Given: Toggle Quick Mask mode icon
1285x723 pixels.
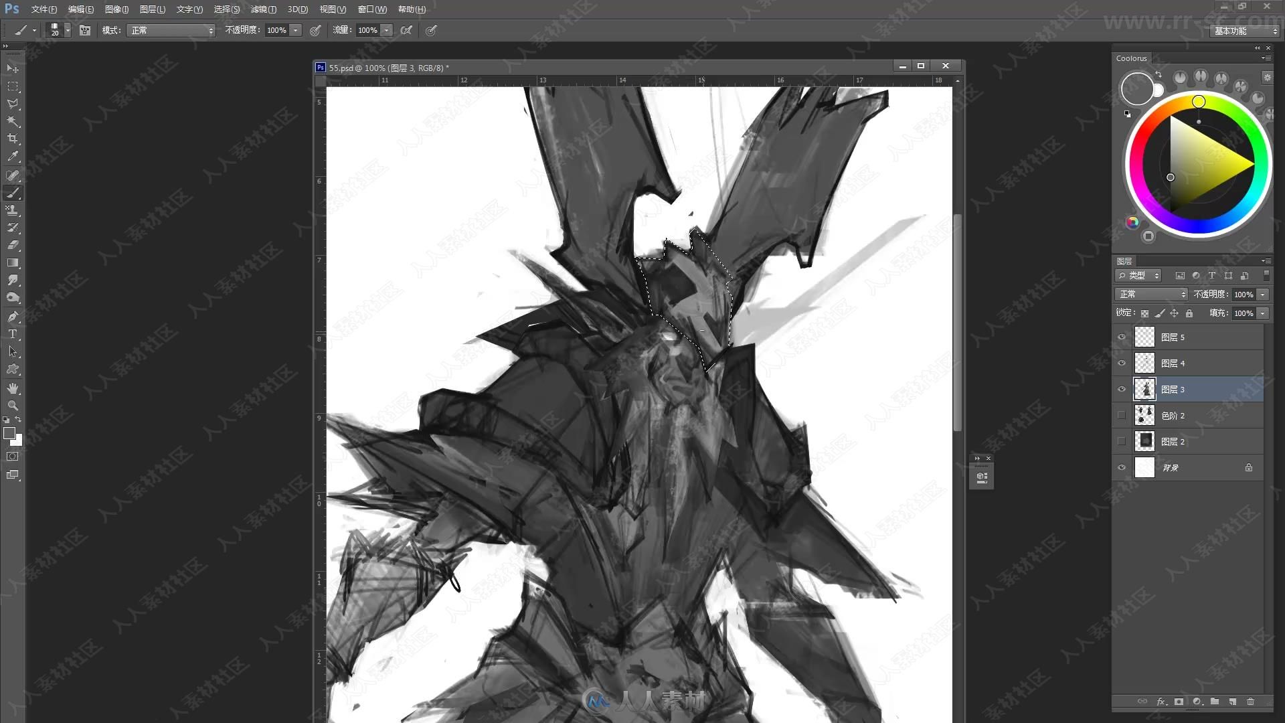Looking at the screenshot, I should [x=13, y=457].
